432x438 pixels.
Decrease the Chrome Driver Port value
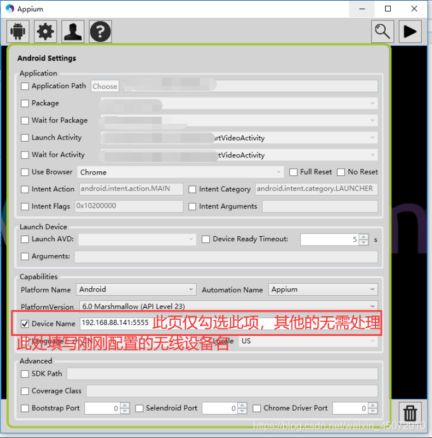[x=372, y=411]
